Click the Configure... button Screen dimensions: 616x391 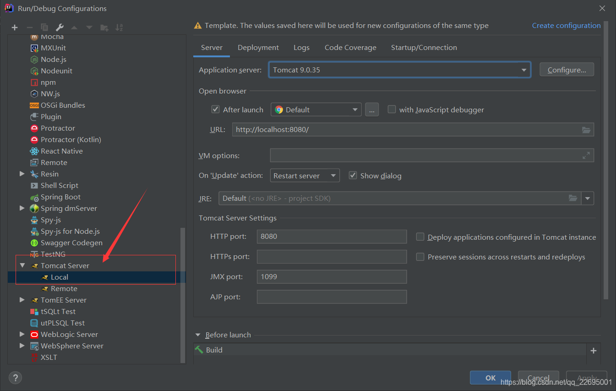click(567, 70)
